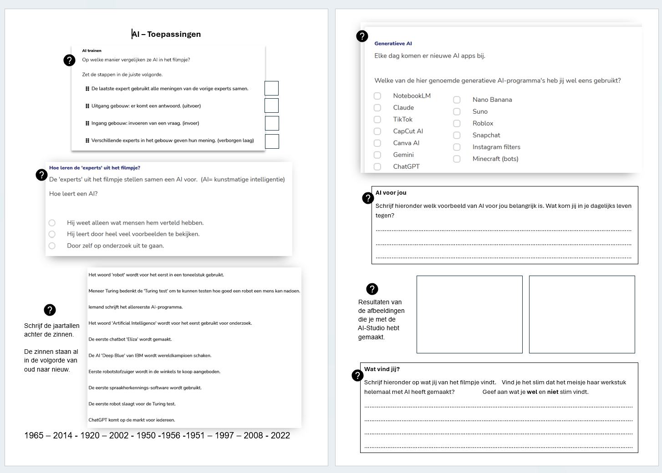Click the order box next to 'De laatste expert'
The height and width of the screenshot is (473, 662).
[x=271, y=88]
